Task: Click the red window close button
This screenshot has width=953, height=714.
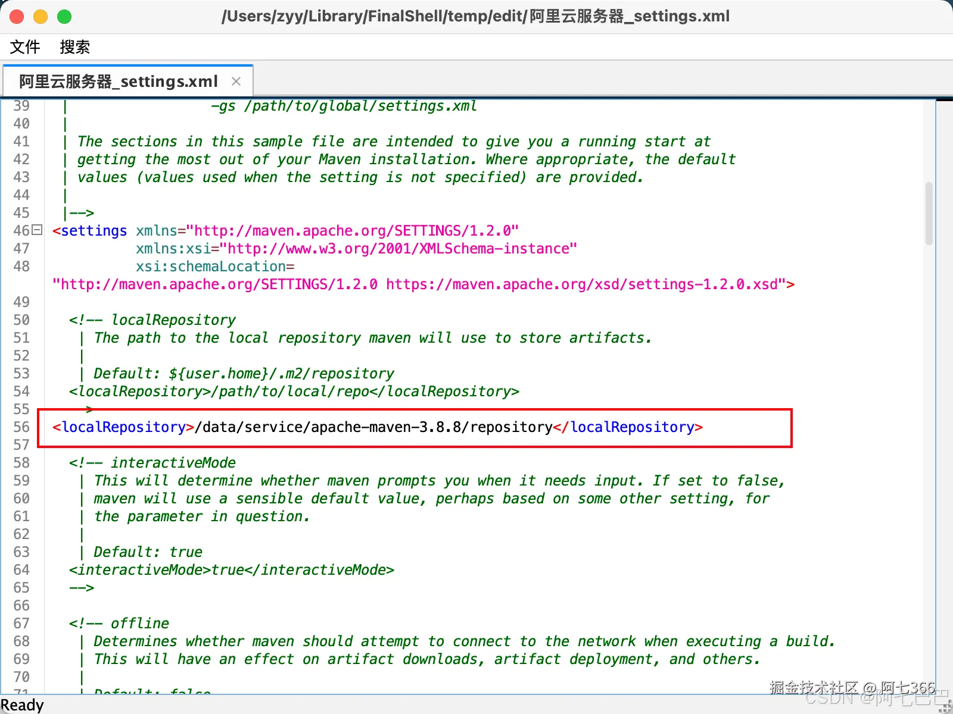Action: pos(17,17)
